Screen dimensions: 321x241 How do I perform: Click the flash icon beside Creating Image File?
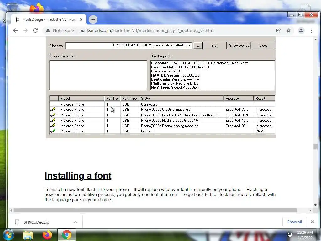53,110
